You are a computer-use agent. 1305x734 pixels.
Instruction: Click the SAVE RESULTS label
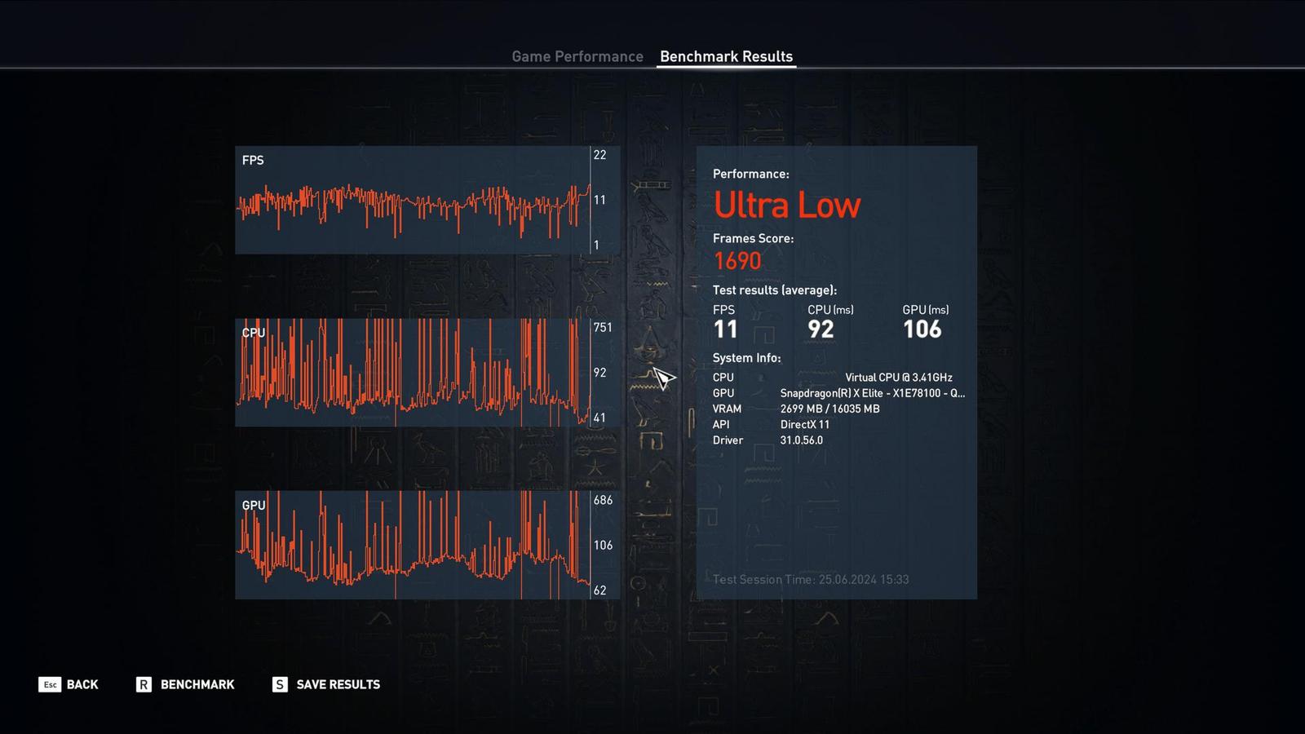[338, 684]
